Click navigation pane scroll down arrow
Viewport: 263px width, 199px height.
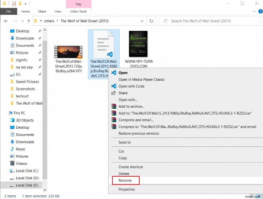[45, 190]
